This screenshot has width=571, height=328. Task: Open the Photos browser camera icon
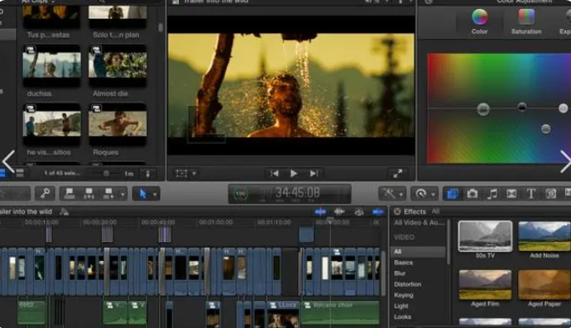(473, 194)
